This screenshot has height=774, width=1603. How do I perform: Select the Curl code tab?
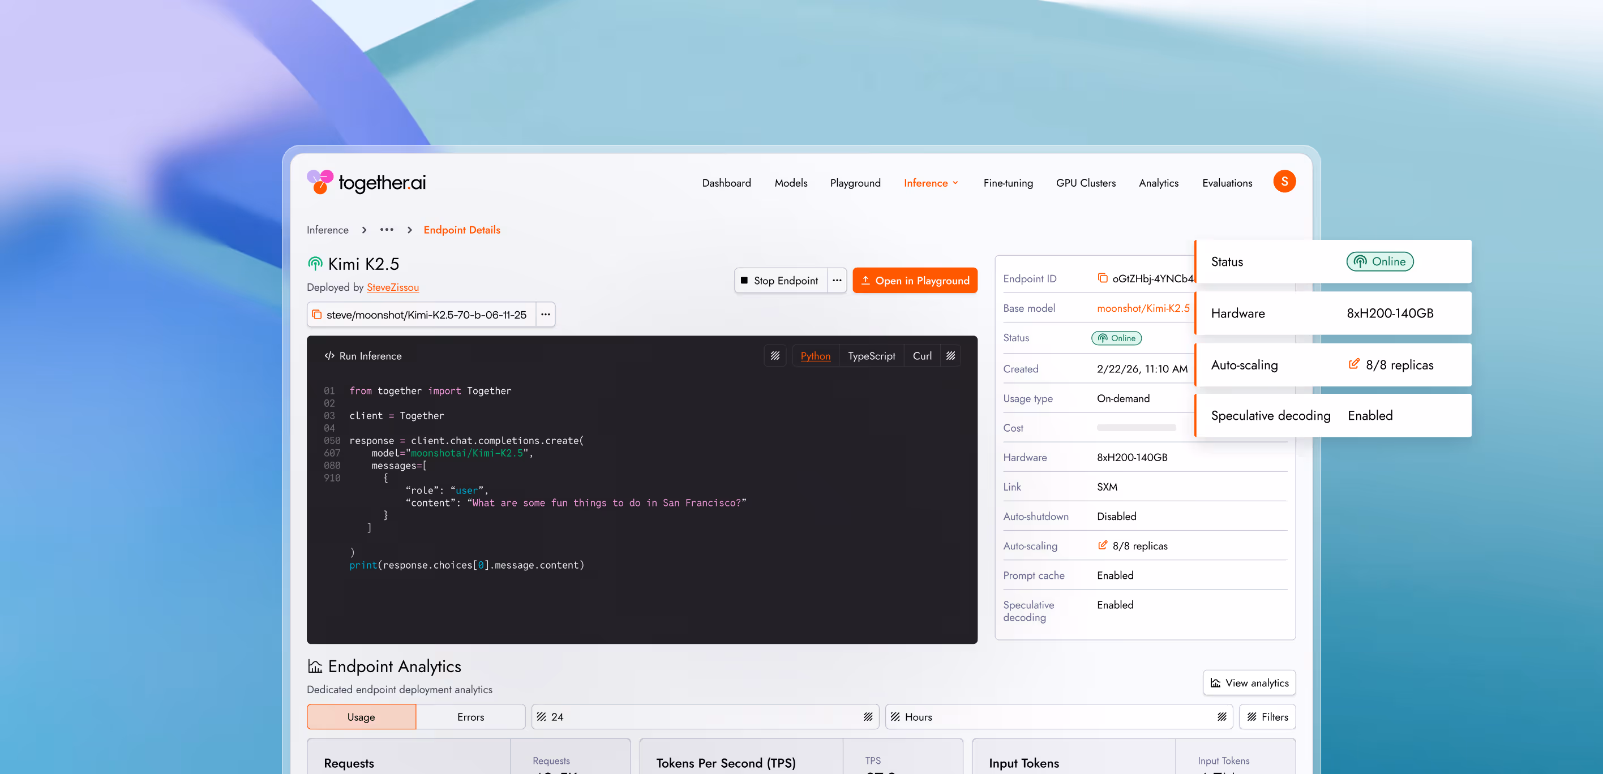click(x=921, y=356)
